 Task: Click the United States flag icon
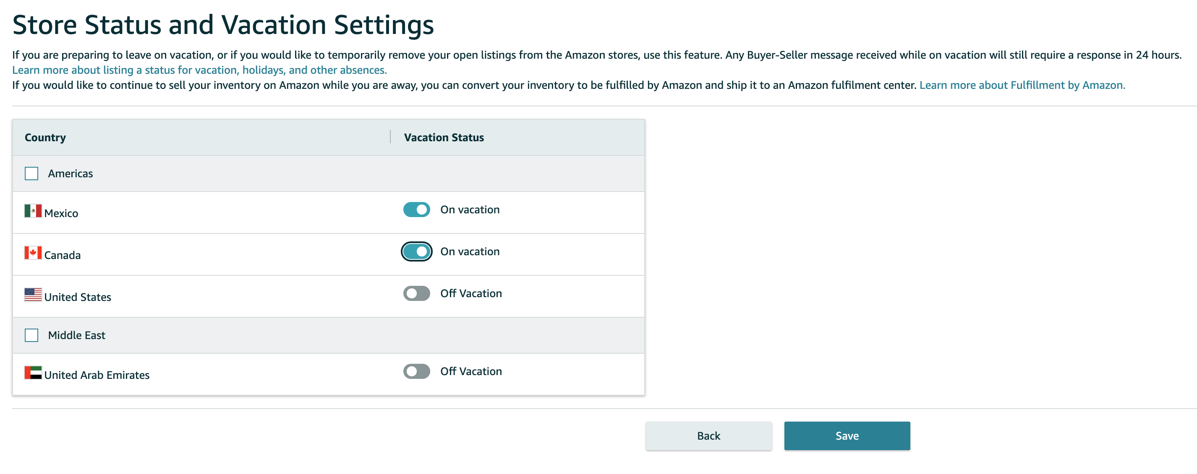click(33, 295)
